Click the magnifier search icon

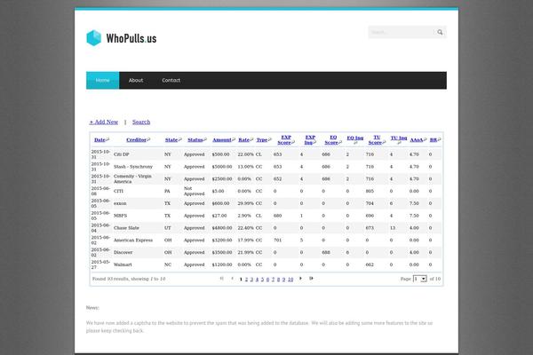pos(440,32)
